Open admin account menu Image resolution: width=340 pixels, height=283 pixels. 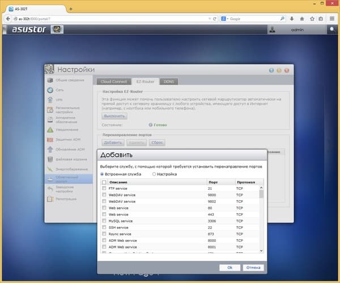(x=297, y=29)
